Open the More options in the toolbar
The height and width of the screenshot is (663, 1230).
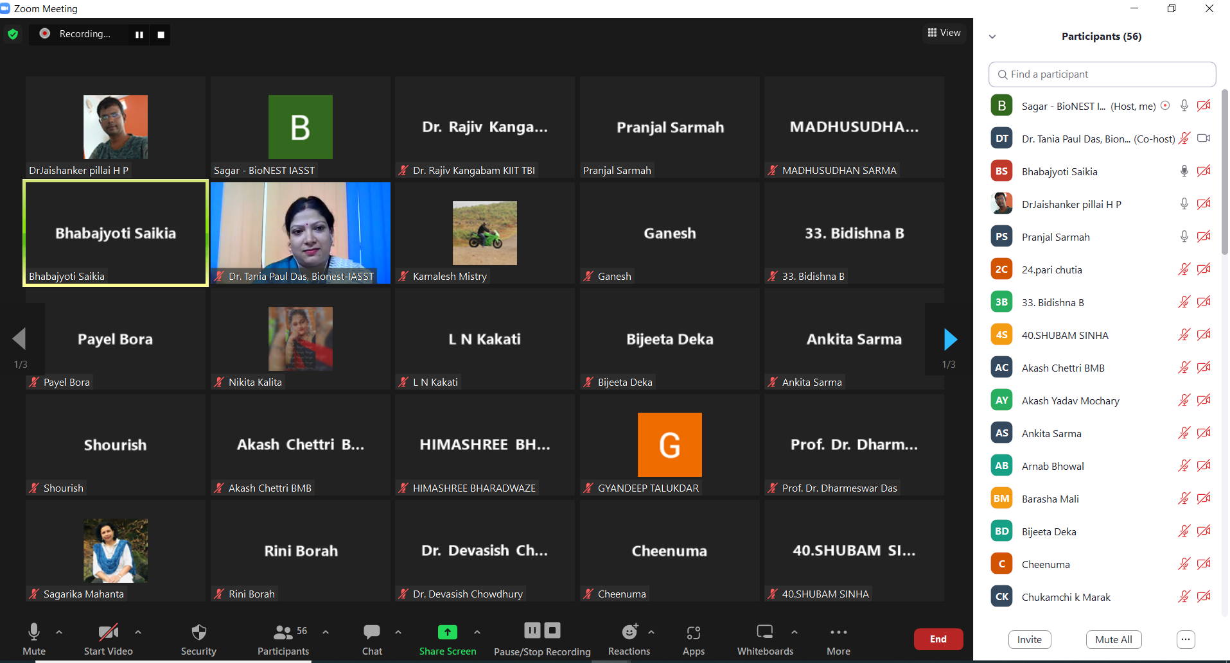point(838,633)
